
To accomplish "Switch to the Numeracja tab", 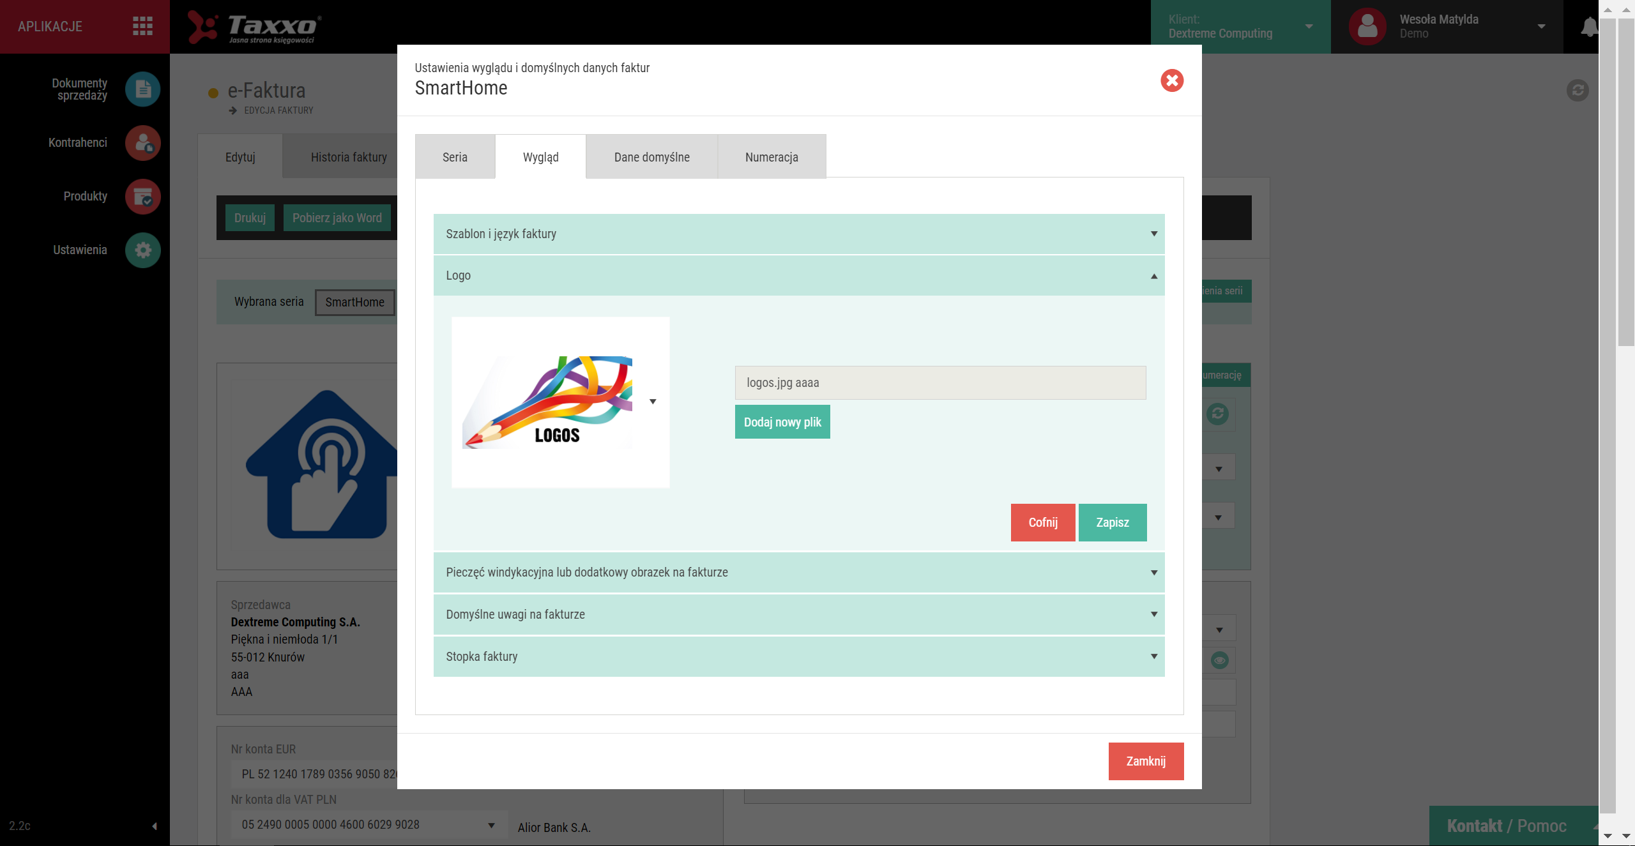I will click(772, 157).
